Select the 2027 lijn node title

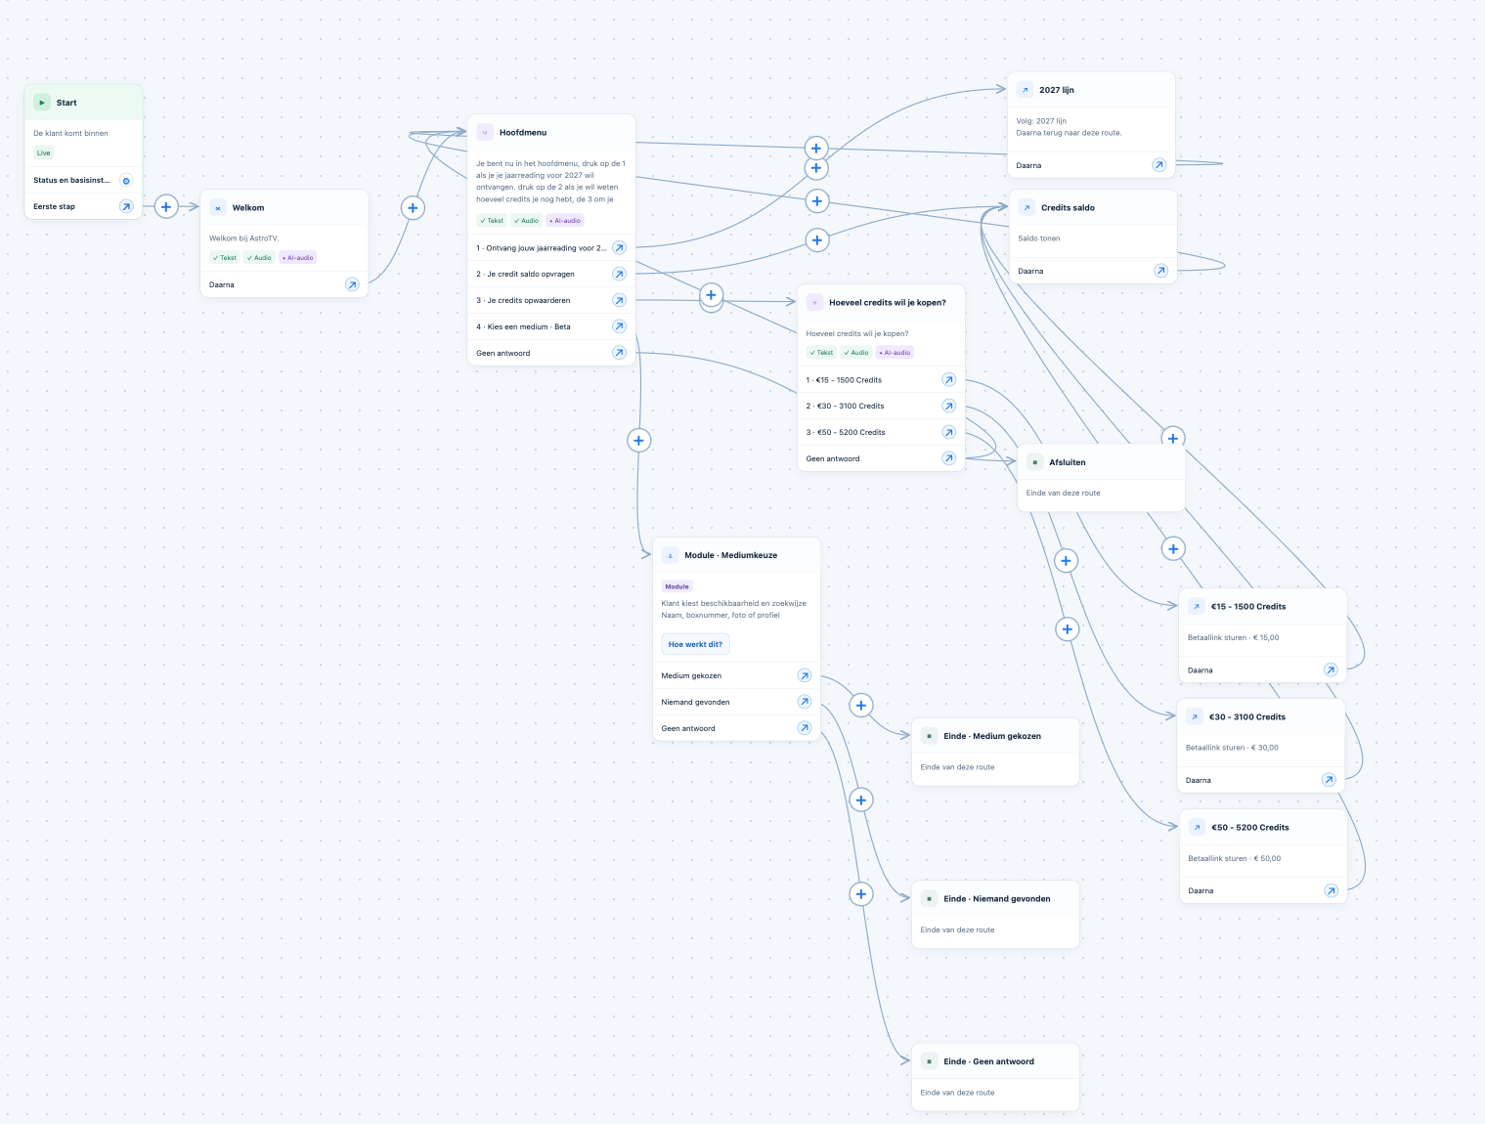point(1057,90)
